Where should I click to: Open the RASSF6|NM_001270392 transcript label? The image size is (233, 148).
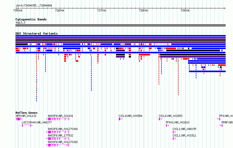tap(63, 142)
